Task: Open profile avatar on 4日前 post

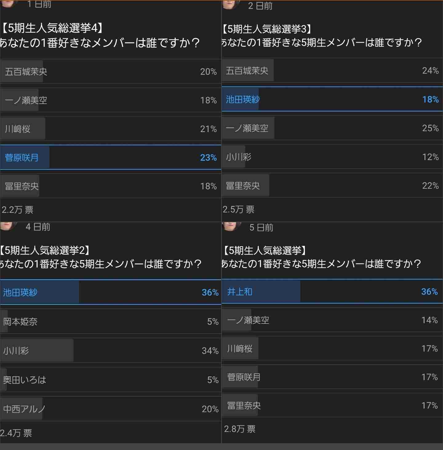Action: point(8,226)
